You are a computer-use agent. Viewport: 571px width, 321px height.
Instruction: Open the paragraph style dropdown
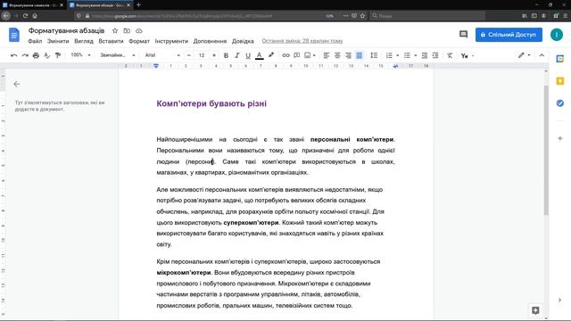[118, 55]
